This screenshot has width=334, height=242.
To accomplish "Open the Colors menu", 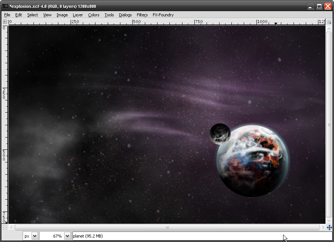I will pos(94,15).
